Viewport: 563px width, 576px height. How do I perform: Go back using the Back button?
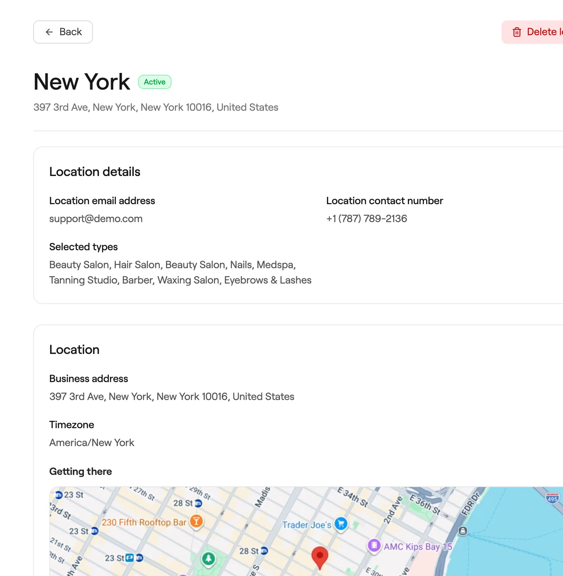63,32
